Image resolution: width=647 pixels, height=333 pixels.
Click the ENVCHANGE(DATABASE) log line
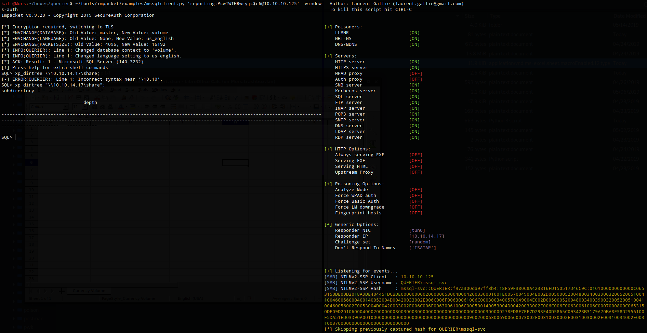[x=85, y=33]
